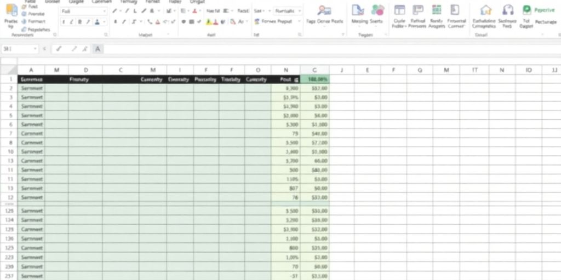Click the house icon in the ribbon
This screenshot has width=561, height=280.
point(485,10)
